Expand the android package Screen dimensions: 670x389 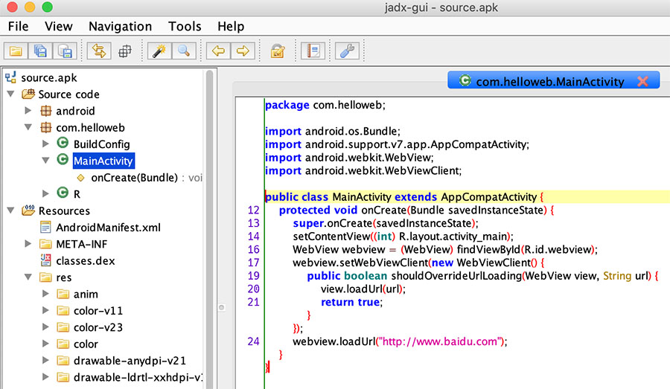click(x=28, y=111)
